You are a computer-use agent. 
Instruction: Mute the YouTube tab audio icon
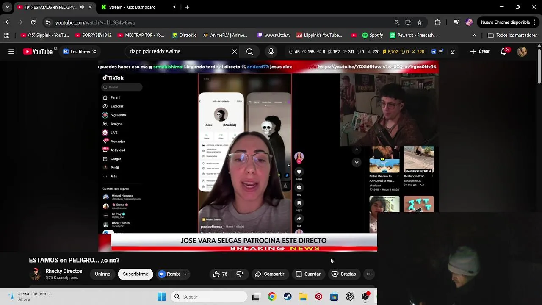[81, 7]
